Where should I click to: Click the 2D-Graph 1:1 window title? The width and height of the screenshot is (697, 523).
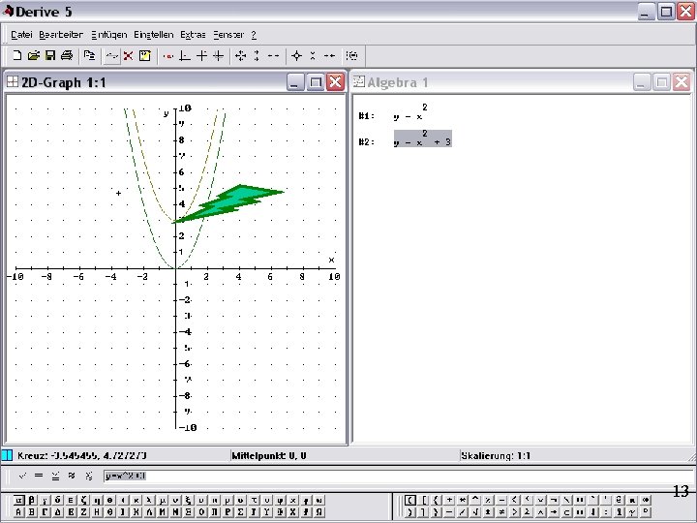64,82
